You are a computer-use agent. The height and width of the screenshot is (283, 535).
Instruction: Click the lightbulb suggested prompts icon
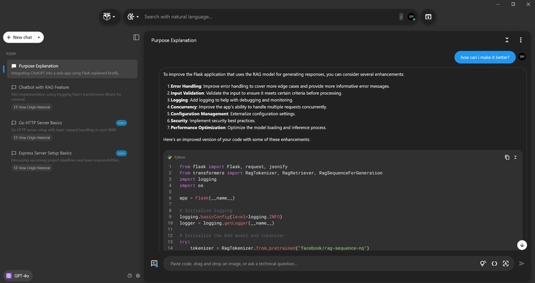483,264
